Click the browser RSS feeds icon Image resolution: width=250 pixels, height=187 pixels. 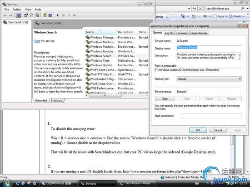coord(194,16)
